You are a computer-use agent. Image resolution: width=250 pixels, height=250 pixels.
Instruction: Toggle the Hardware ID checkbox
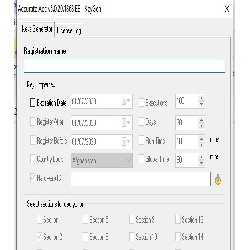pos(33,178)
